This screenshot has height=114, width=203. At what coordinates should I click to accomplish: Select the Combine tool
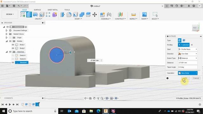click(x=82, y=15)
